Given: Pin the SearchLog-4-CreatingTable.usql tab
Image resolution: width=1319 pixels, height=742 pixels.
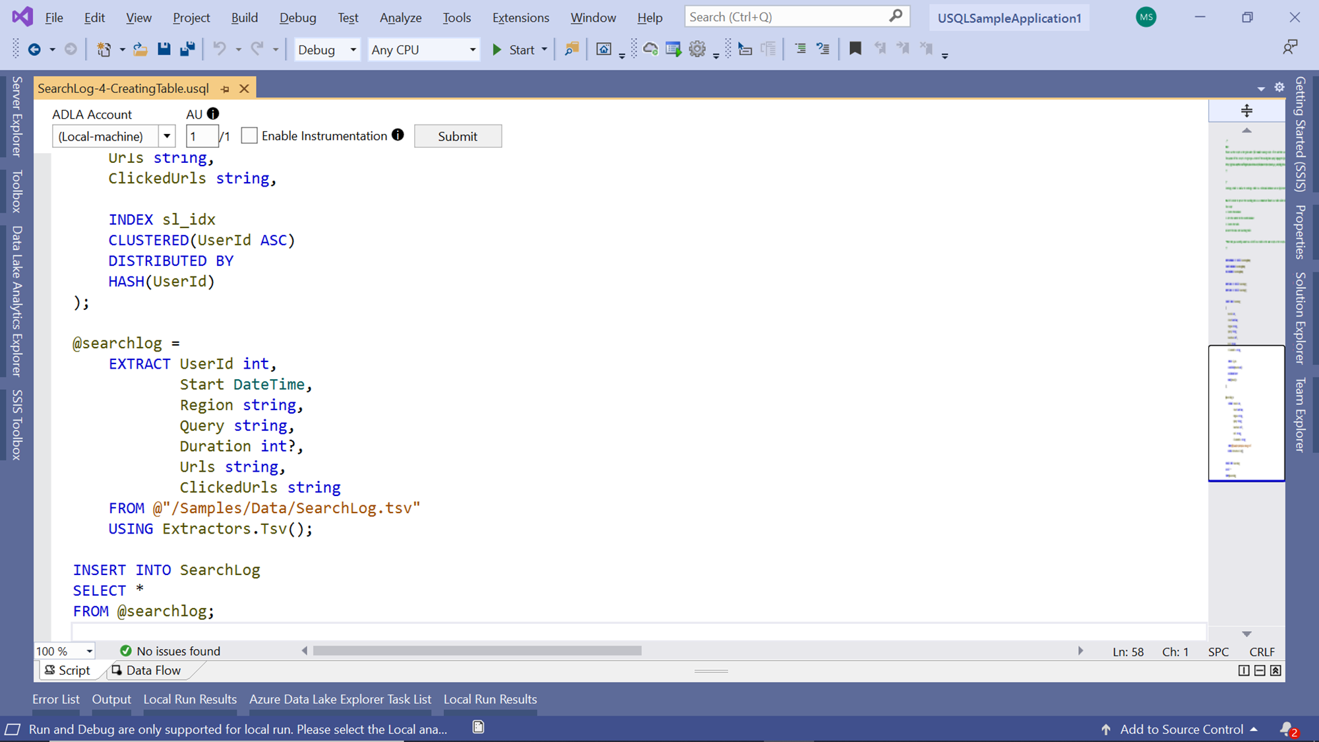Looking at the screenshot, I should click(x=226, y=88).
